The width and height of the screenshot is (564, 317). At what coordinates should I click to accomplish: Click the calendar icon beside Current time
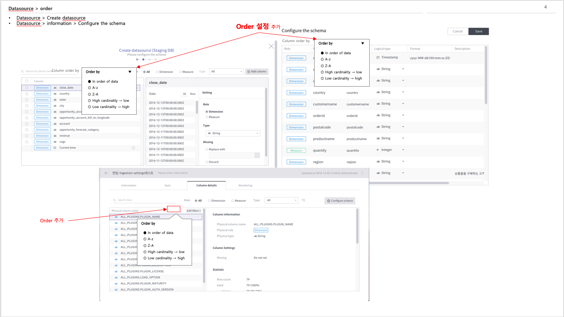click(x=55, y=148)
